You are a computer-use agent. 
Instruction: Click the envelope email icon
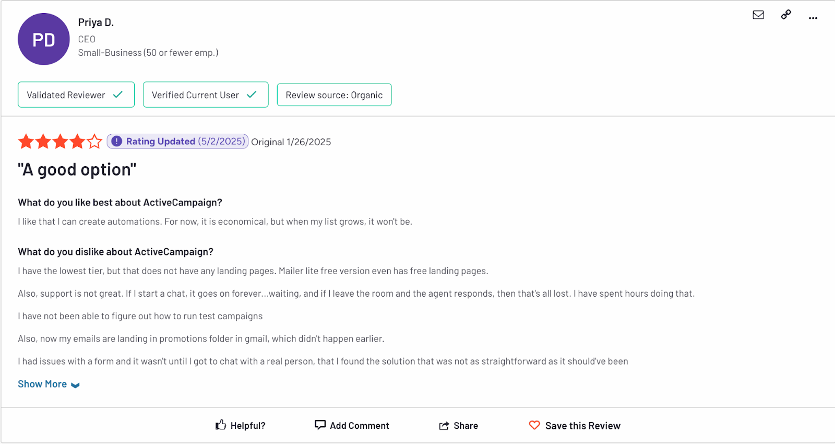pyautogui.click(x=758, y=15)
